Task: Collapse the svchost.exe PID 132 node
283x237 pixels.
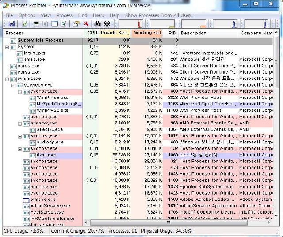Action: click(20, 149)
